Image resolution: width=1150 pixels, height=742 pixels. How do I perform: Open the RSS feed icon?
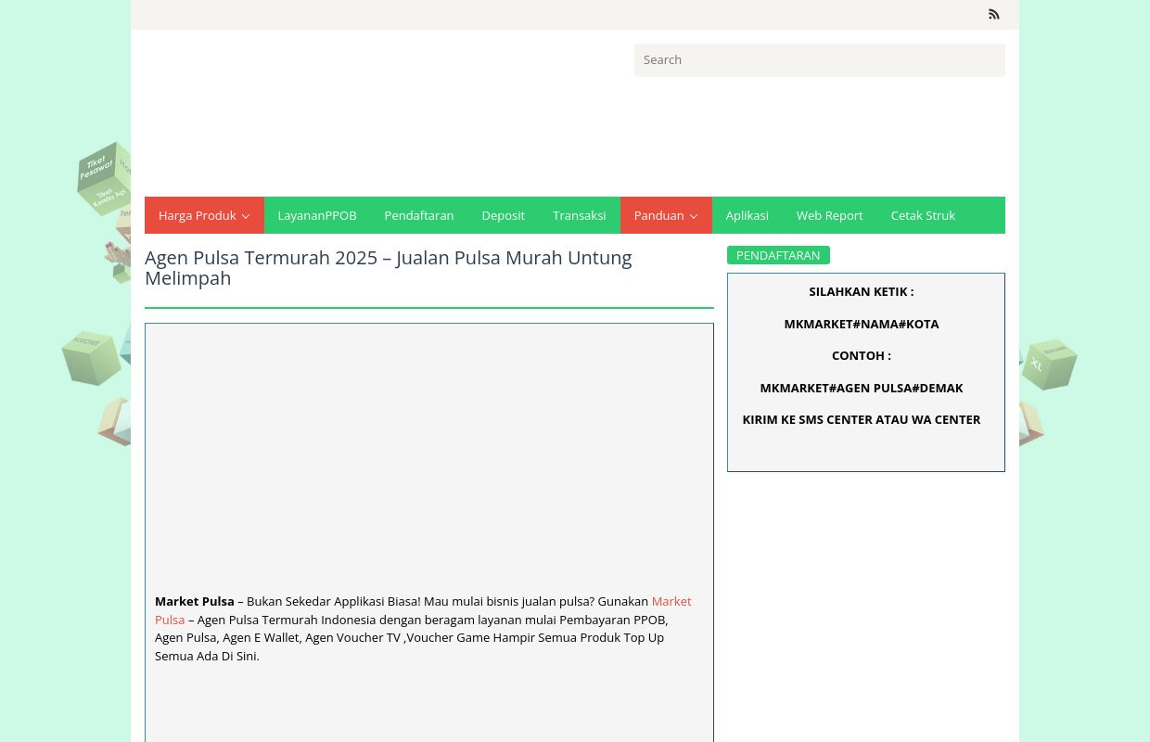click(x=994, y=14)
